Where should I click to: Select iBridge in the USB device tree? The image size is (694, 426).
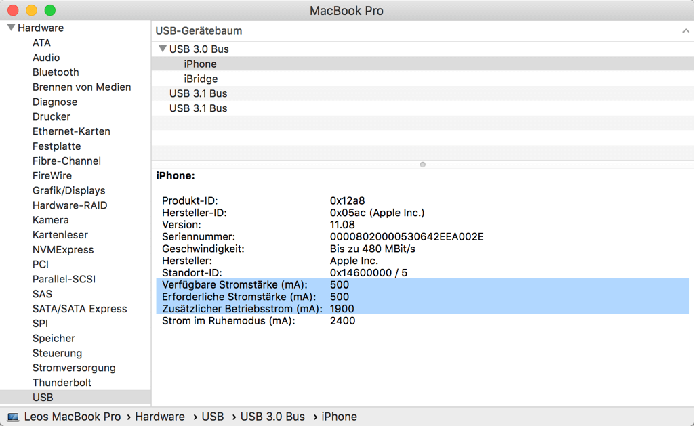tap(423, 79)
